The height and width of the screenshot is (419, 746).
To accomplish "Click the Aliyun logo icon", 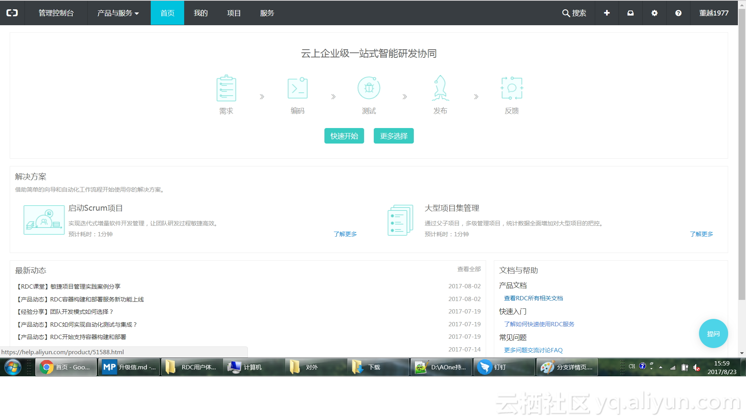I will (12, 13).
